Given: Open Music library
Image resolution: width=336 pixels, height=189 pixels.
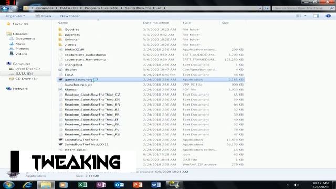Looking at the screenshot, I should pos(20,44).
